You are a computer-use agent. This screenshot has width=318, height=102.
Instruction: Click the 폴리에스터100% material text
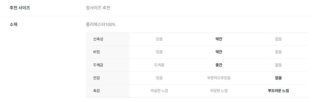(101, 25)
